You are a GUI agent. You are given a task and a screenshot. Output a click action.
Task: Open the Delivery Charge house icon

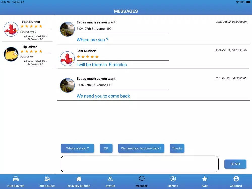pos(79,179)
